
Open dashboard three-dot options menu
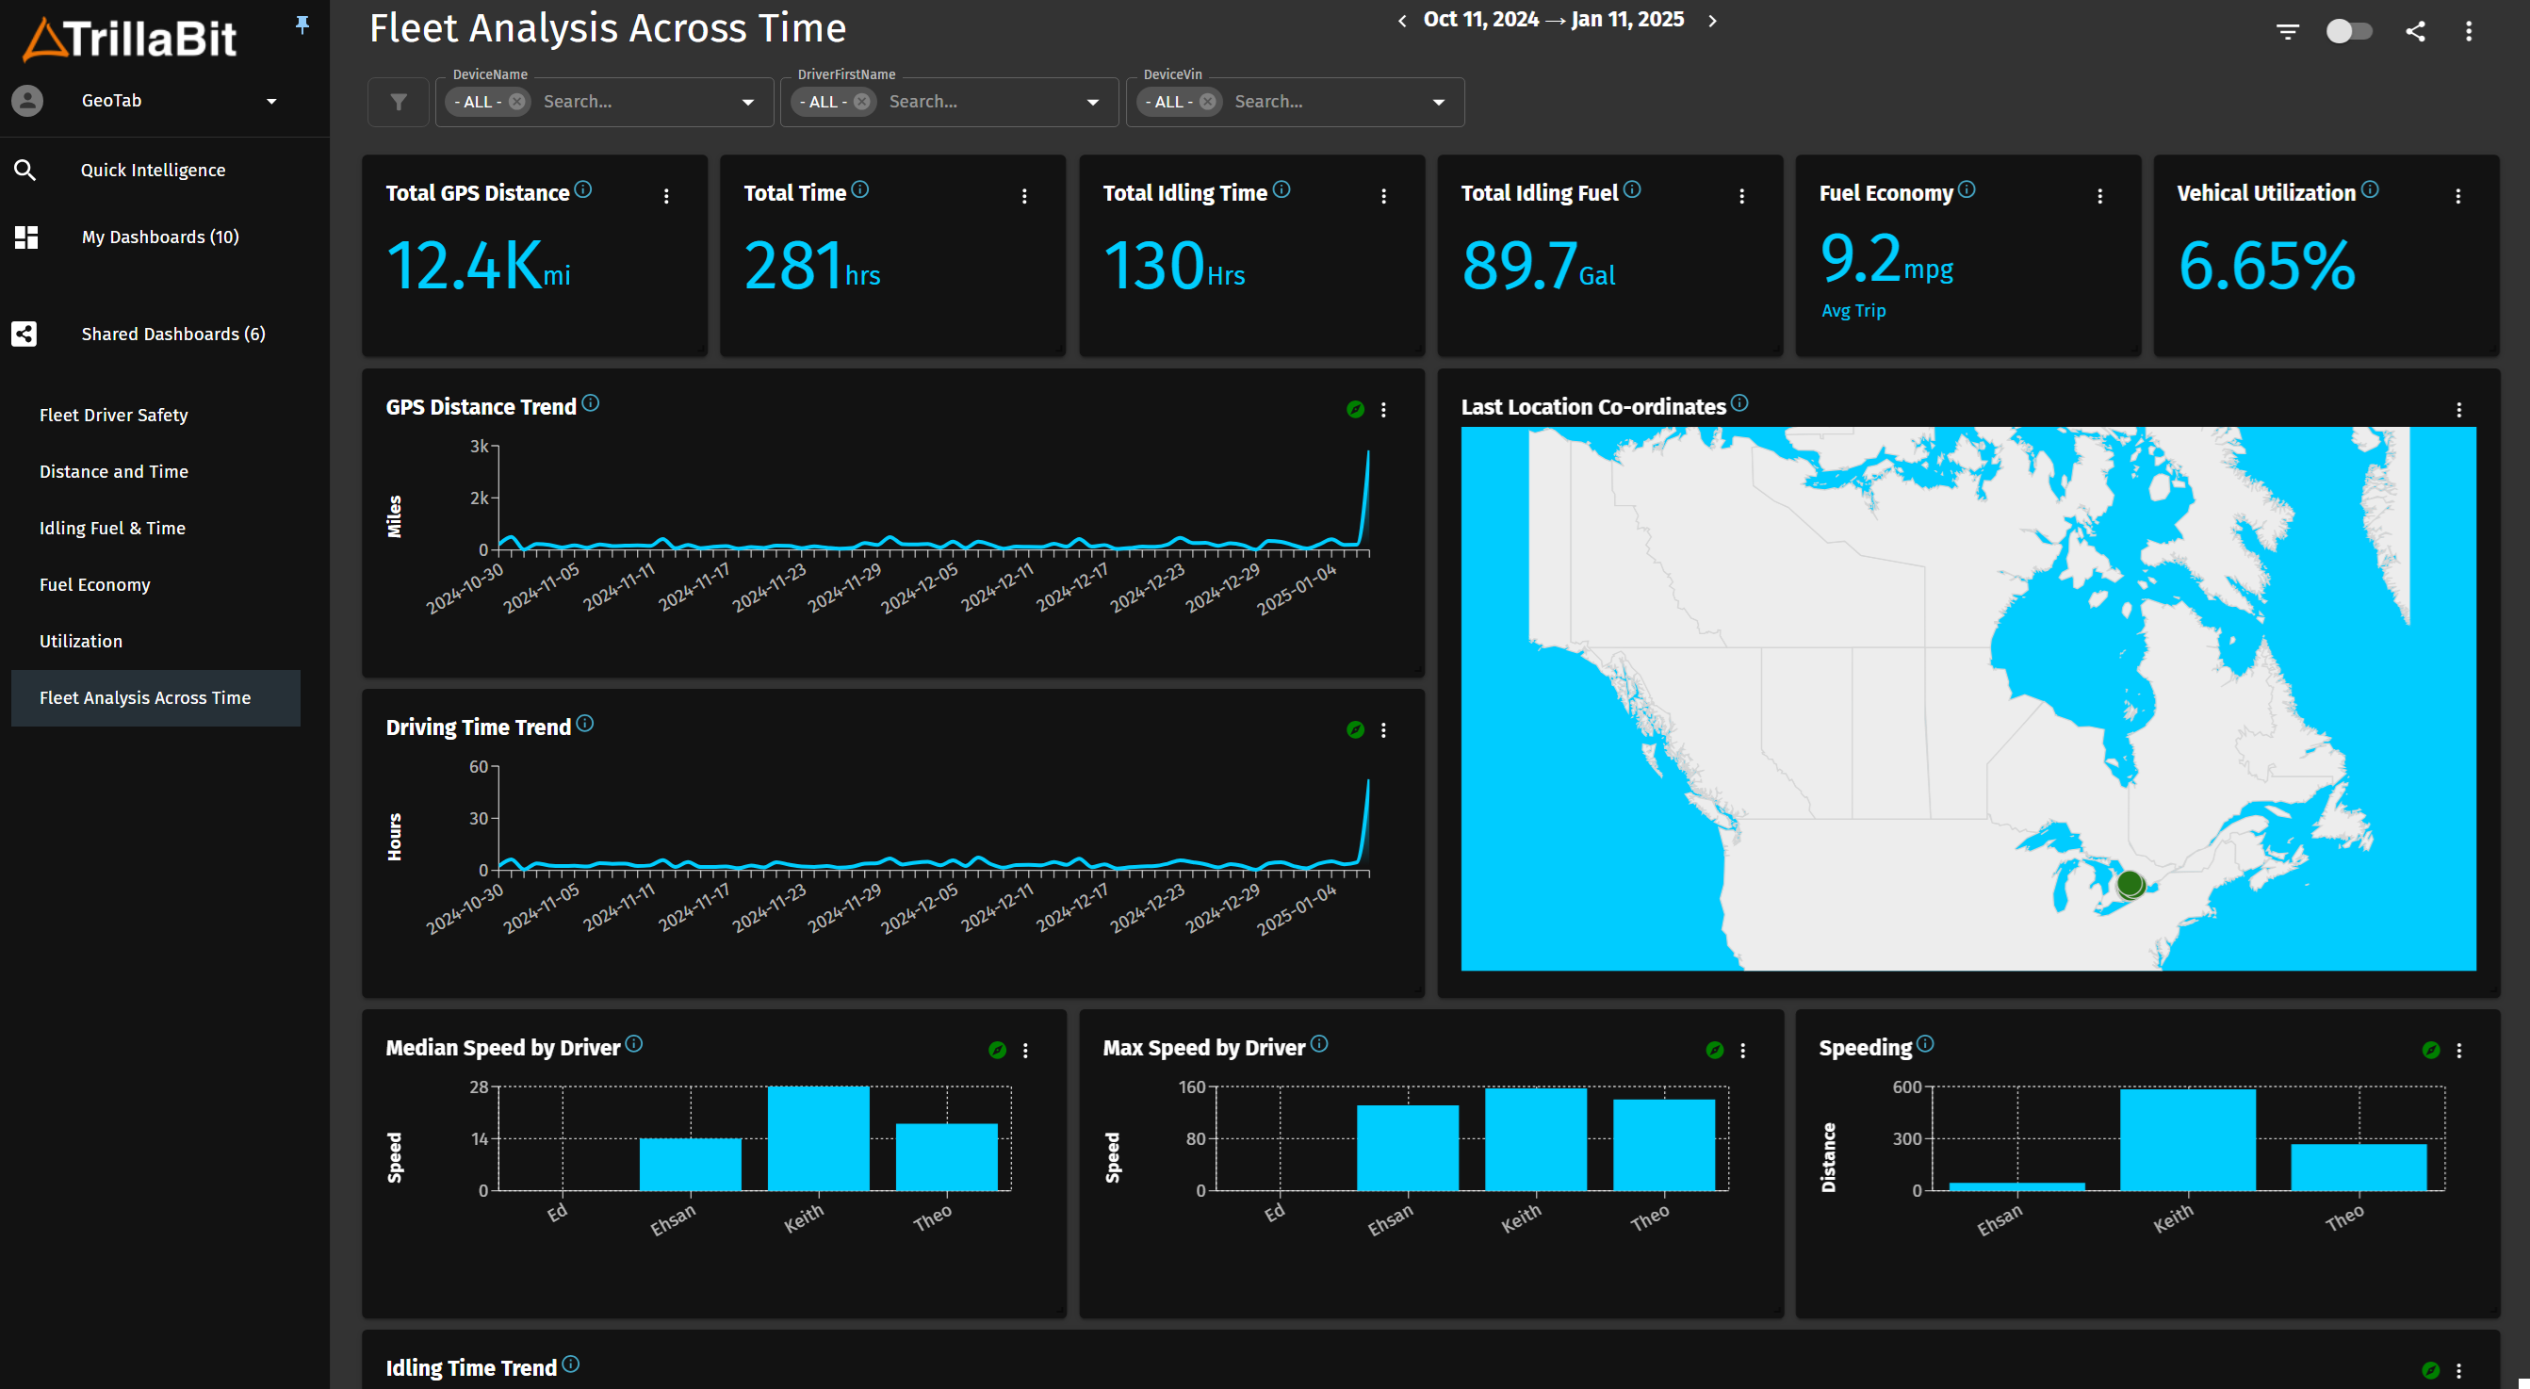pyautogui.click(x=2468, y=31)
